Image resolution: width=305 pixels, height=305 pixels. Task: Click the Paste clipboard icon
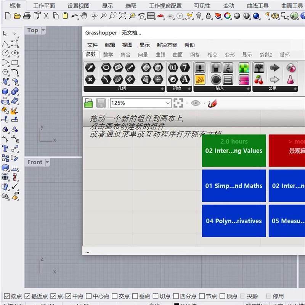[x=65, y=16]
